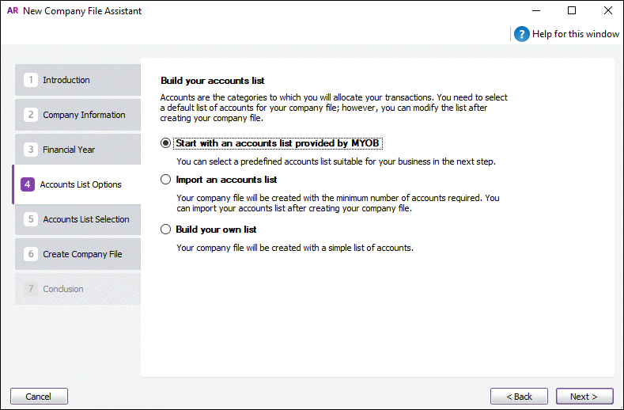Click the step 5 number badge

(31, 219)
